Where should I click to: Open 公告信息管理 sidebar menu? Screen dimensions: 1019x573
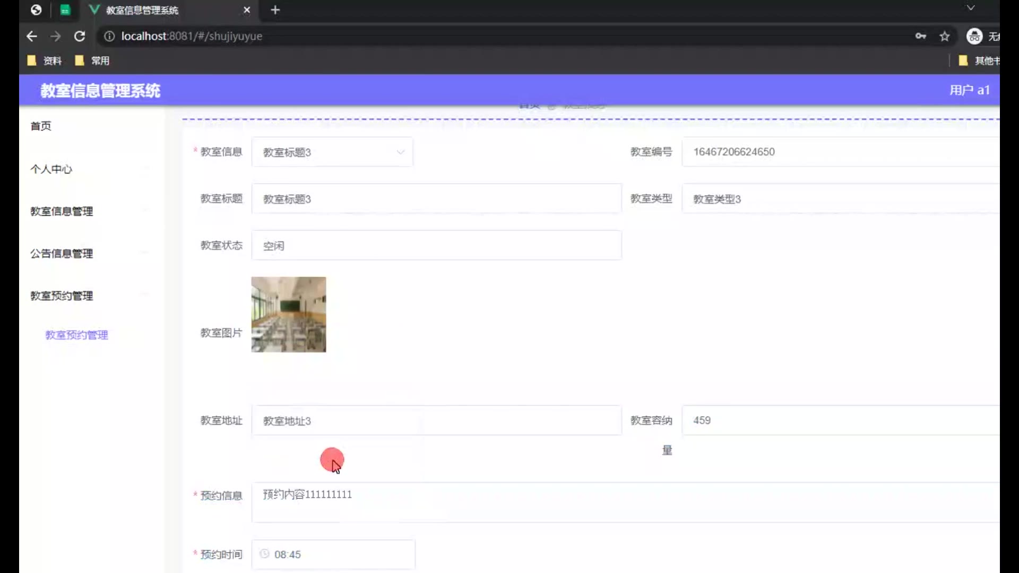(x=62, y=254)
